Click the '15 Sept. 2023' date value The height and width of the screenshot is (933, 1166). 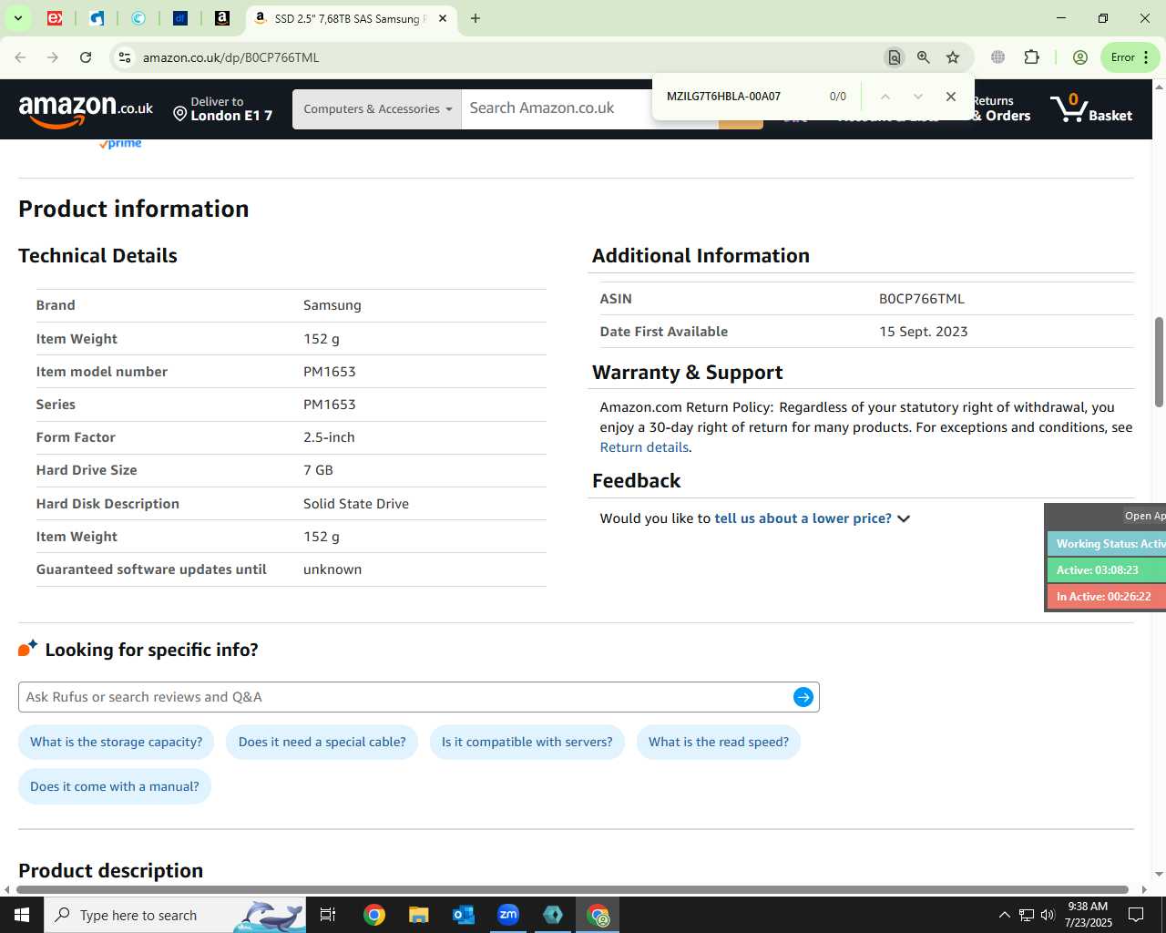(924, 332)
